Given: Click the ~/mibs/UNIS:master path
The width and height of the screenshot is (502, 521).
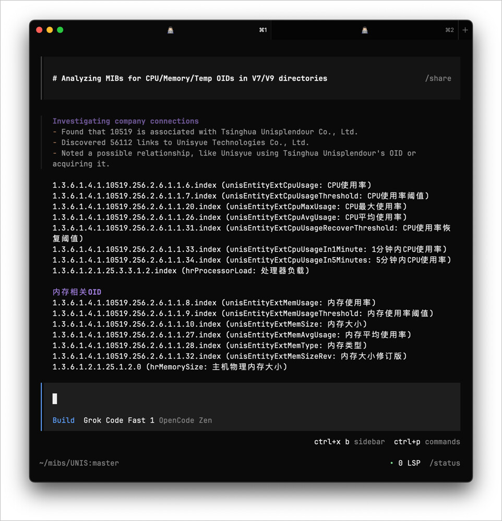Looking at the screenshot, I should tap(79, 463).
